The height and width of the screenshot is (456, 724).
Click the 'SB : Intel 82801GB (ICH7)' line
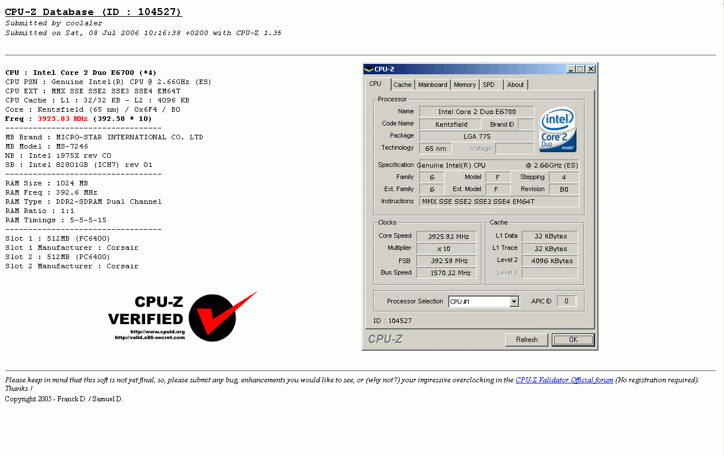pyautogui.click(x=79, y=165)
